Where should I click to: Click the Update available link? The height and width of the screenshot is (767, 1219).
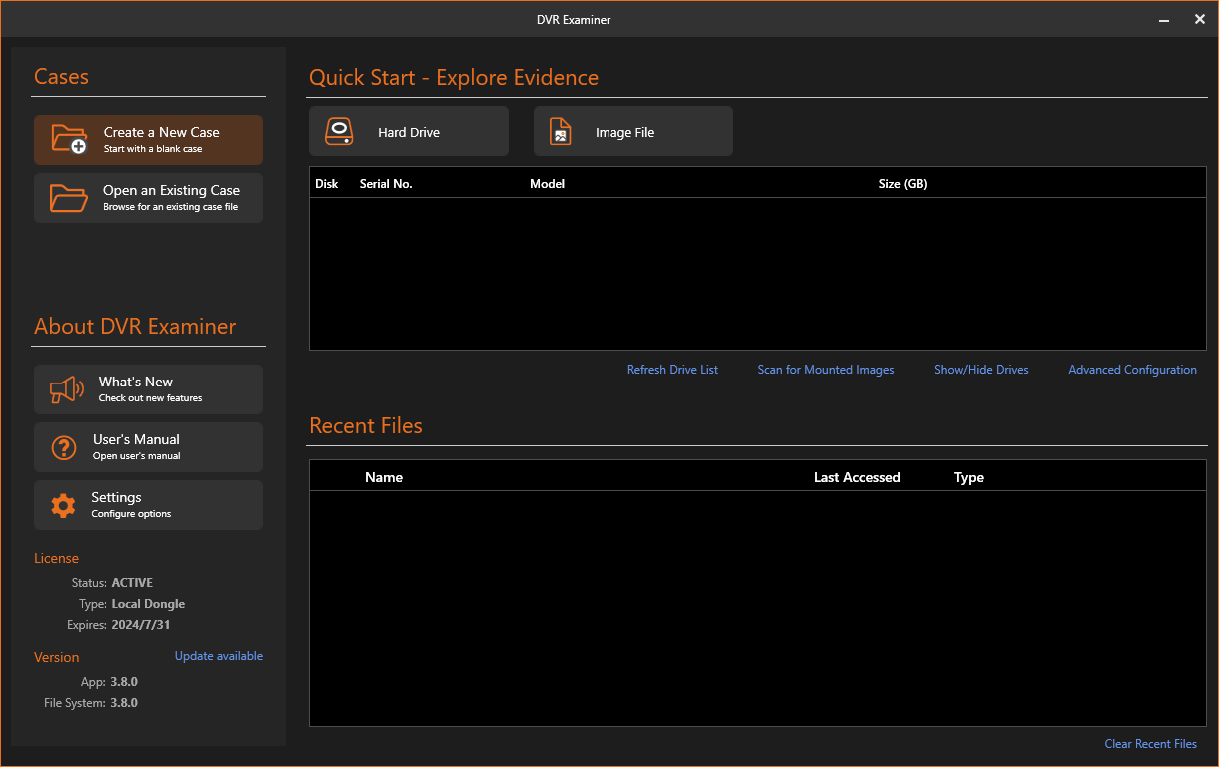(219, 656)
